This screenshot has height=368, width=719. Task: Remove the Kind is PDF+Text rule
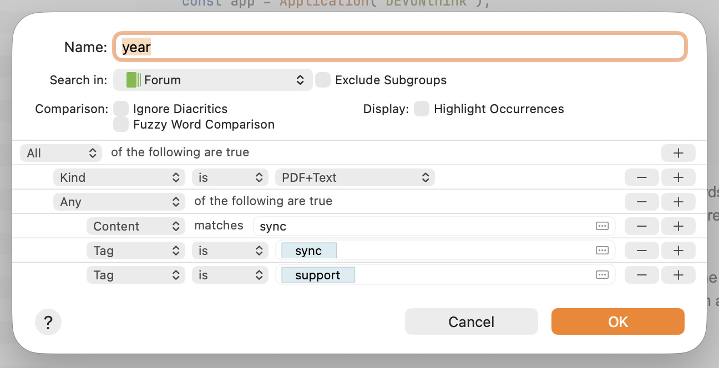(642, 177)
